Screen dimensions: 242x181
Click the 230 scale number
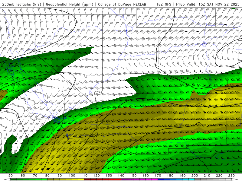click(x=231, y=176)
